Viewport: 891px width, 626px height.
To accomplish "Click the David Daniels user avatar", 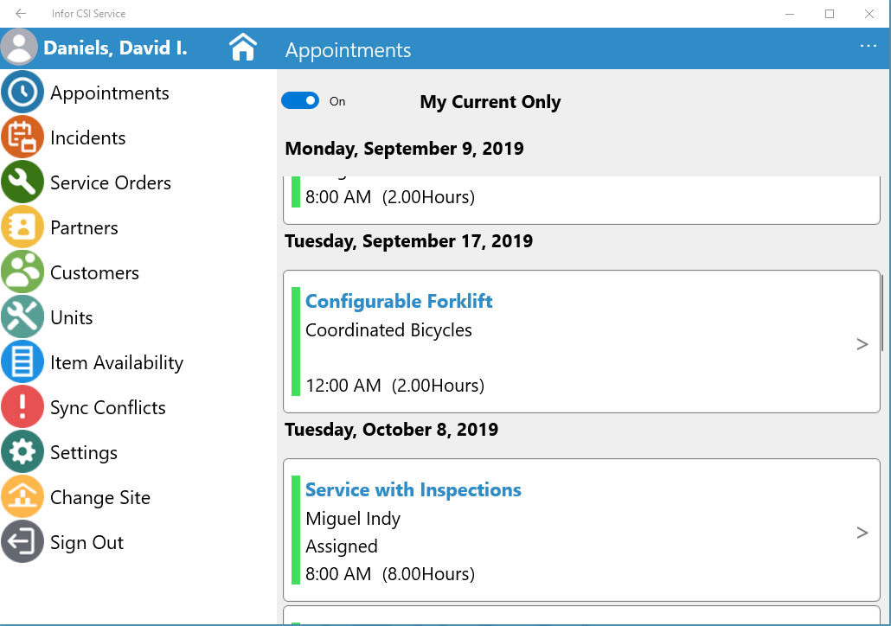I will [20, 48].
